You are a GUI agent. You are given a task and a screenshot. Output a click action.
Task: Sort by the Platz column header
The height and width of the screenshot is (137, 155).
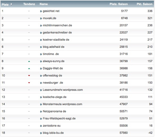click(5, 4)
